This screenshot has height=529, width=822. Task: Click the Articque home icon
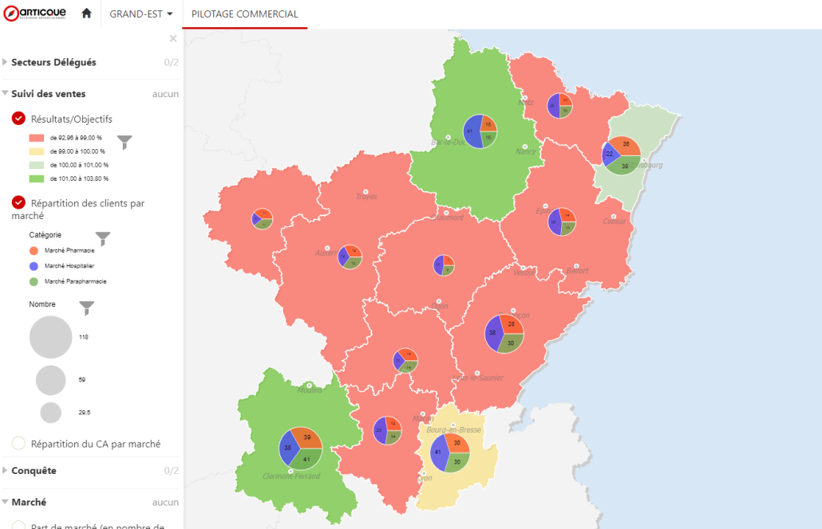86,14
